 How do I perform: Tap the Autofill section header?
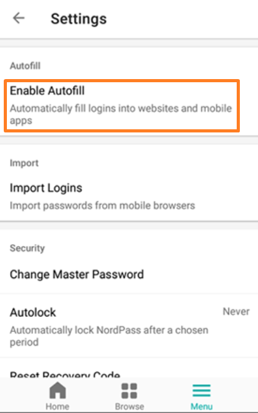(25, 65)
